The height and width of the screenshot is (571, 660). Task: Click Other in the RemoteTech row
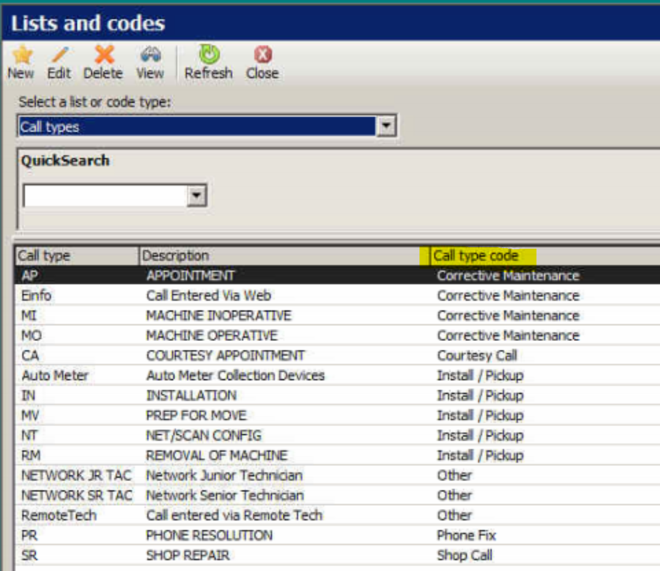[454, 516]
